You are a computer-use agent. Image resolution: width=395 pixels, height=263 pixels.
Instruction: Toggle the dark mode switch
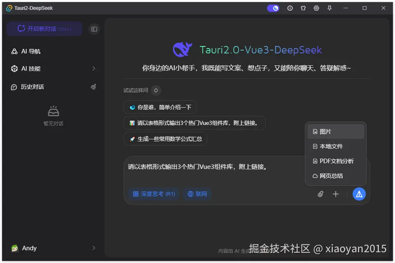pyautogui.click(x=273, y=8)
